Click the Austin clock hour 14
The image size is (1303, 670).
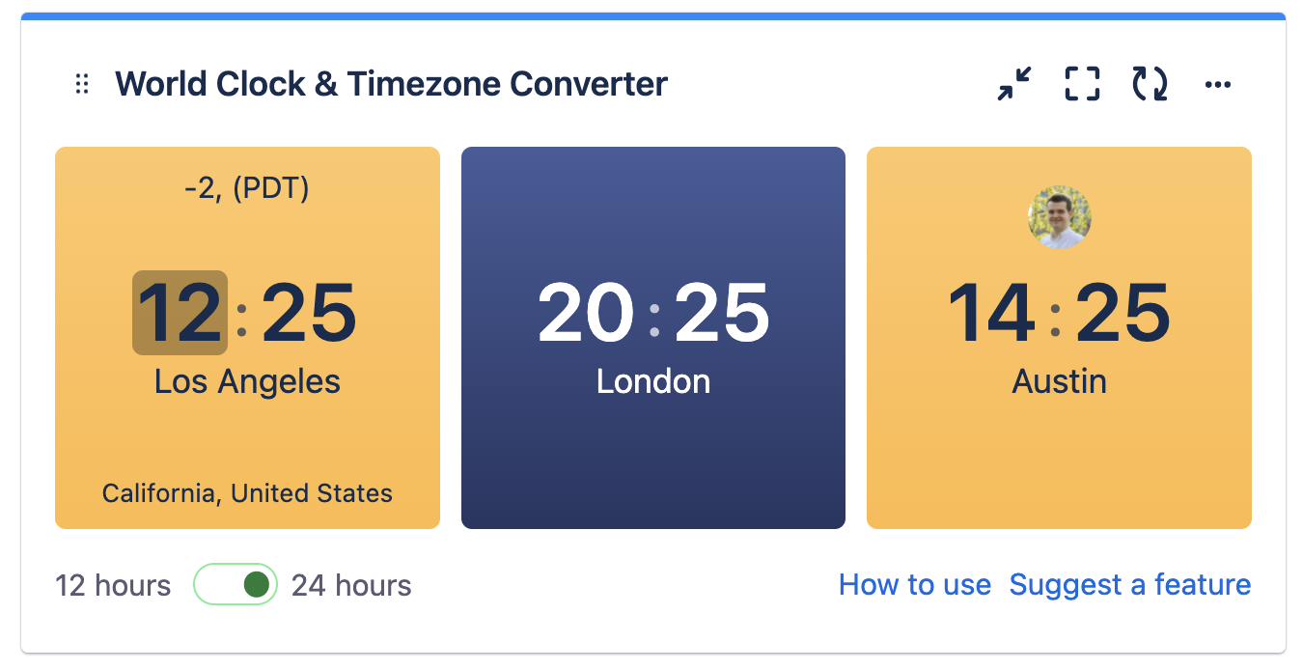[x=994, y=313]
